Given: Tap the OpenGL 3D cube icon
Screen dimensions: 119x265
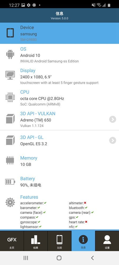Looking at the screenshot, I should 10,140.
